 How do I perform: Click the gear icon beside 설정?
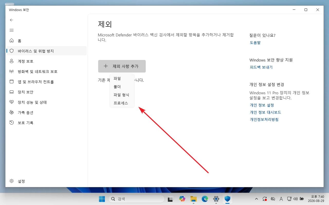11,181
